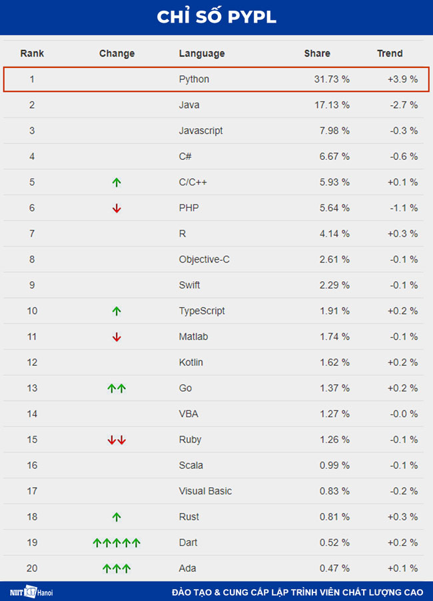Click the triple green arrows beside Ada
Viewport: 433px width, 601px height.
click(117, 568)
